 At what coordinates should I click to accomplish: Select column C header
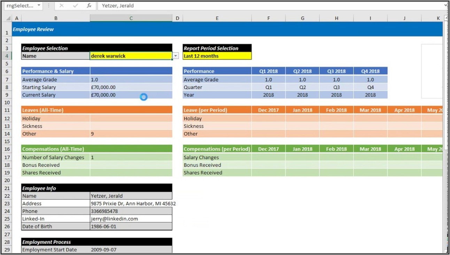click(131, 18)
